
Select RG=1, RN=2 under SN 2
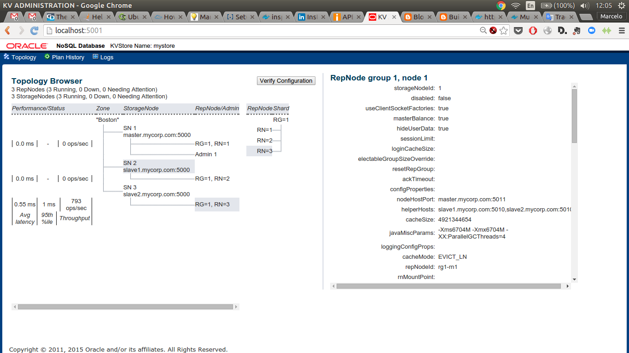tap(212, 178)
